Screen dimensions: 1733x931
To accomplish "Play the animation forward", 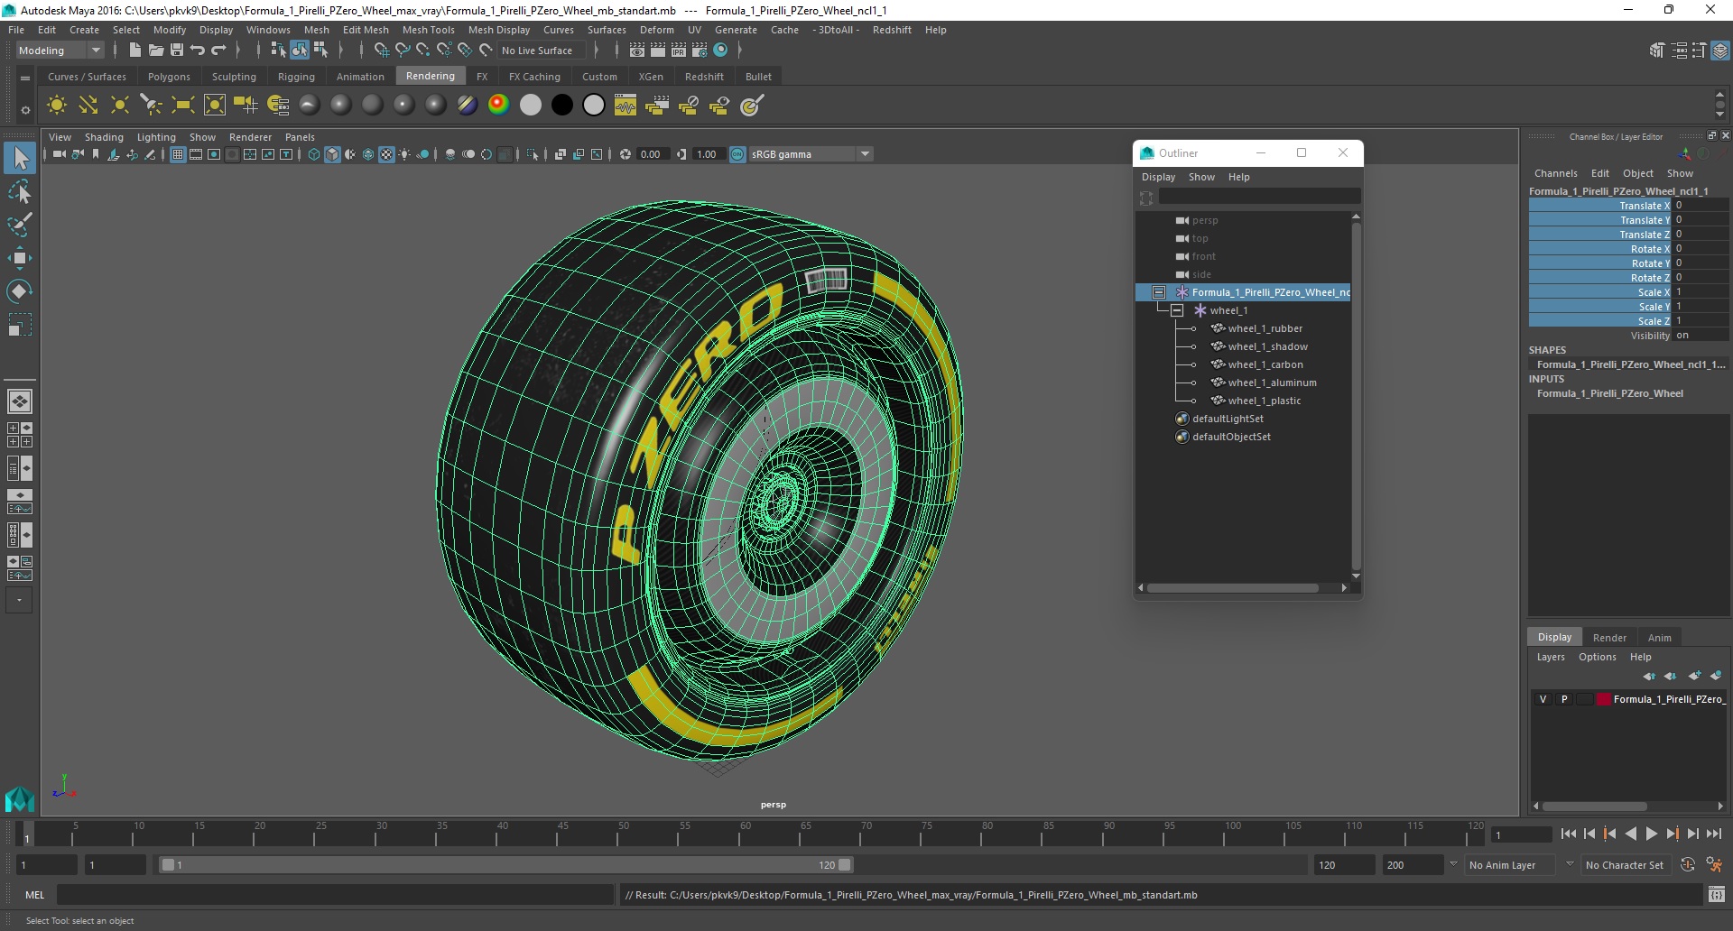I will click(1652, 834).
